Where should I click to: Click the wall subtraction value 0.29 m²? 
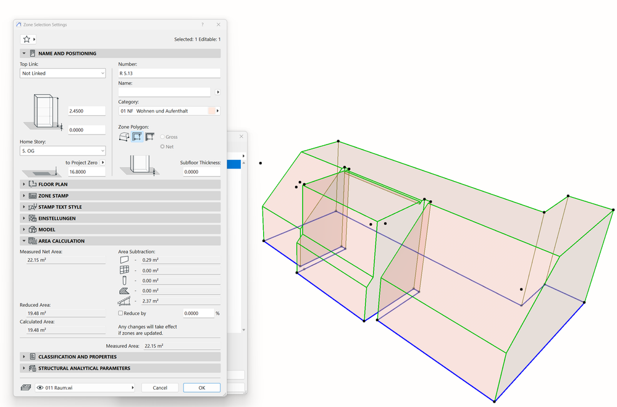click(x=181, y=260)
